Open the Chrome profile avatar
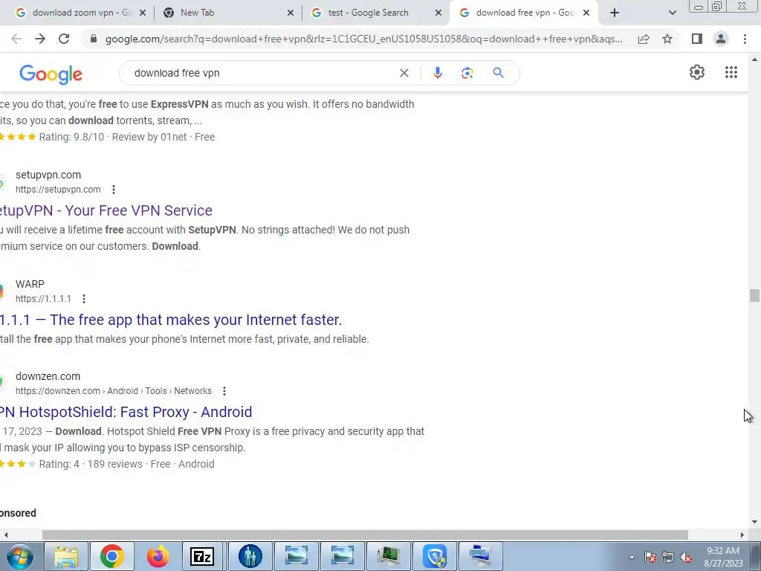Image resolution: width=761 pixels, height=571 pixels. [x=721, y=39]
